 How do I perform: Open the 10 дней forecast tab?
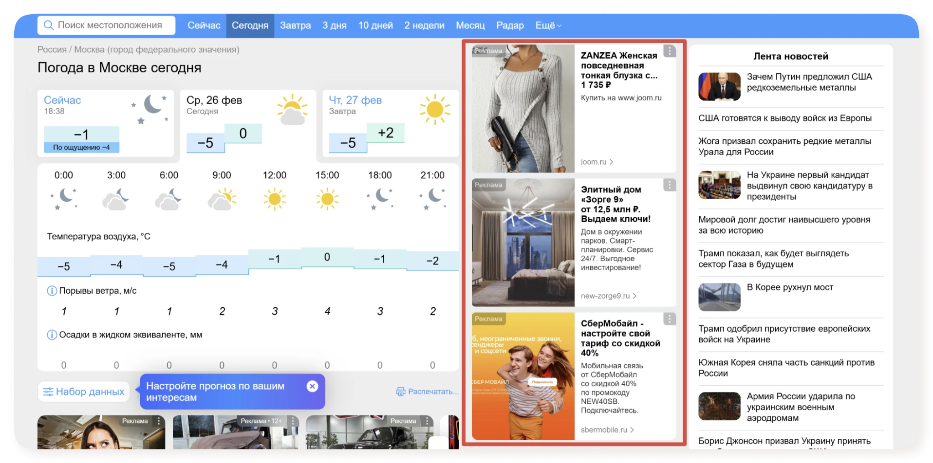point(376,25)
